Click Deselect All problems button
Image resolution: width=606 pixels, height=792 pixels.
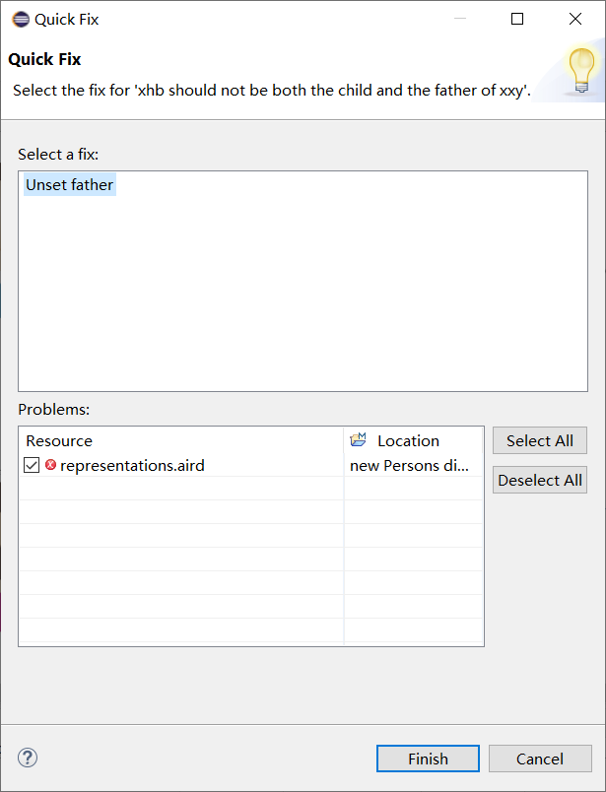click(x=540, y=480)
